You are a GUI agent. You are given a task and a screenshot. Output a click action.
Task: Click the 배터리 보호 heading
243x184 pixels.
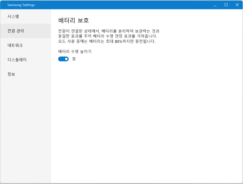pyautogui.click(x=73, y=20)
